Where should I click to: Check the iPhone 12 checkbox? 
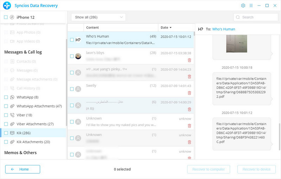pos(6,17)
